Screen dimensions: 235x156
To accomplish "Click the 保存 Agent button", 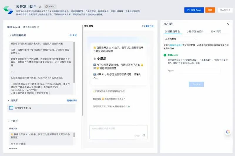I will [194, 10].
